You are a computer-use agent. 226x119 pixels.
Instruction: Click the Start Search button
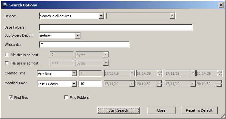(x=118, y=110)
